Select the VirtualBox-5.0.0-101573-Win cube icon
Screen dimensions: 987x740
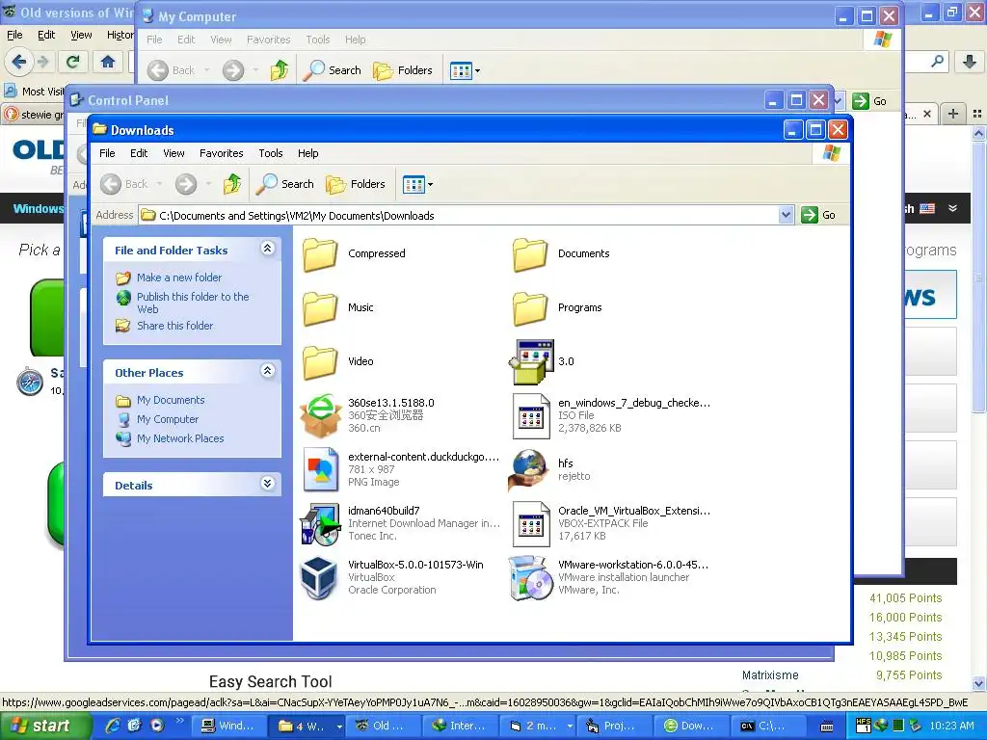(x=318, y=578)
